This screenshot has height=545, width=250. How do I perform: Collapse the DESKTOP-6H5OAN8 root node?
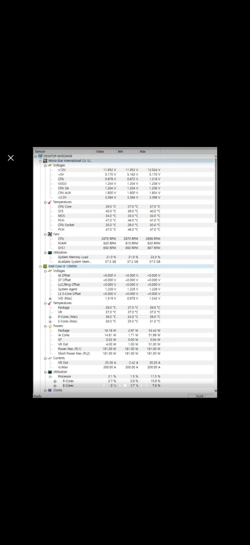pos(36,156)
